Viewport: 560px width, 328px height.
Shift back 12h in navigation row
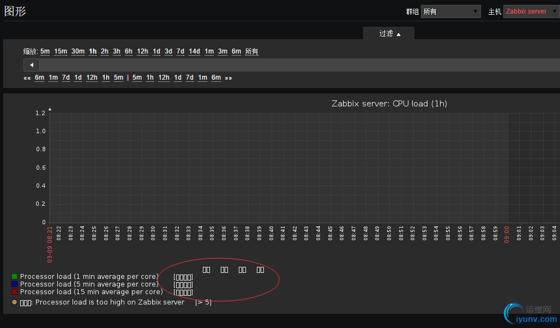[92, 77]
